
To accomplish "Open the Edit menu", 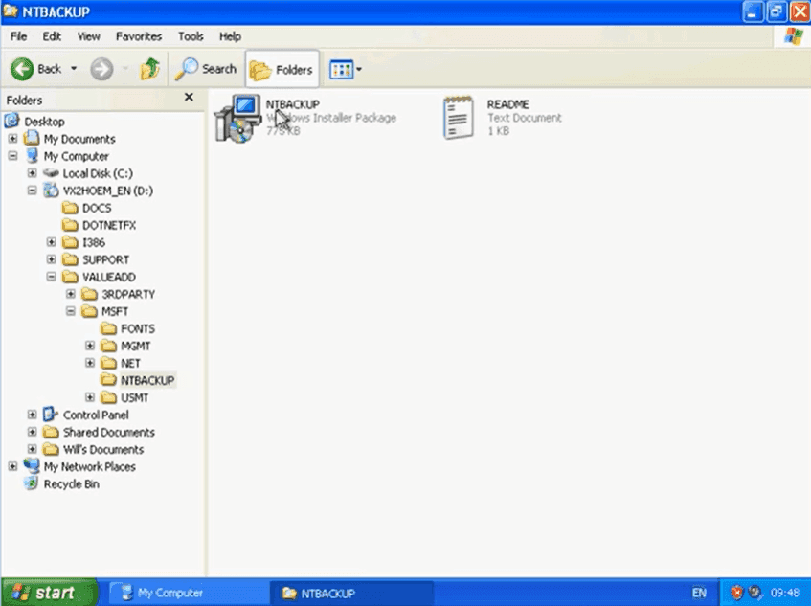I will coord(52,36).
